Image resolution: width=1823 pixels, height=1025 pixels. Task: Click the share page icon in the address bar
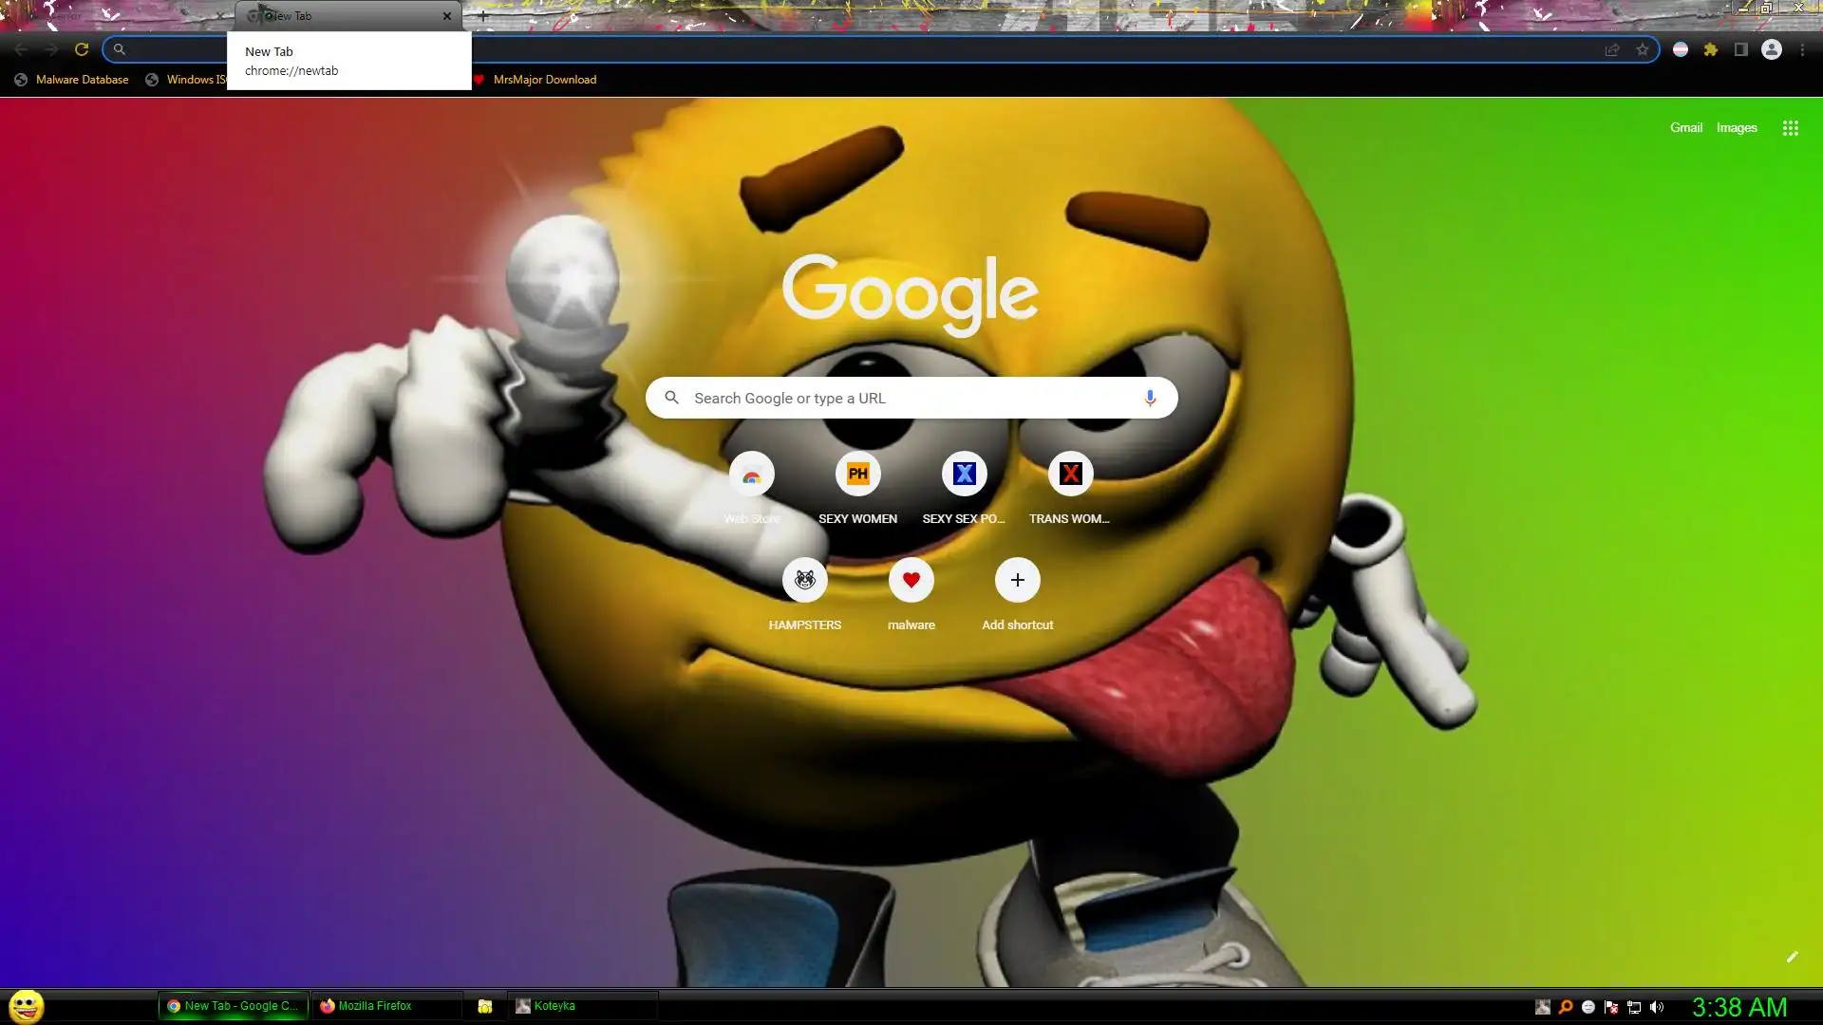[1611, 49]
